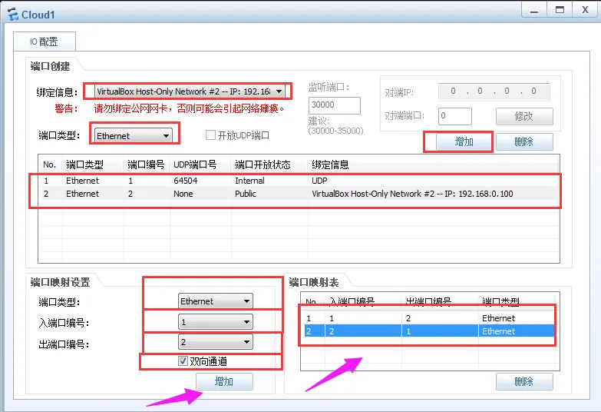Enable the 开放UDP端口 checkbox

210,135
